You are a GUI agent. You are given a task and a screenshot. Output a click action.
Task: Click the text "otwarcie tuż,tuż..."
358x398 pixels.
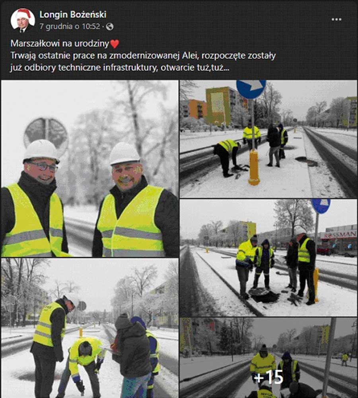[195, 68]
